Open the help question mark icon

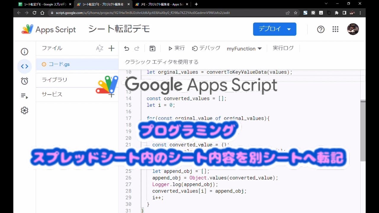point(321,29)
